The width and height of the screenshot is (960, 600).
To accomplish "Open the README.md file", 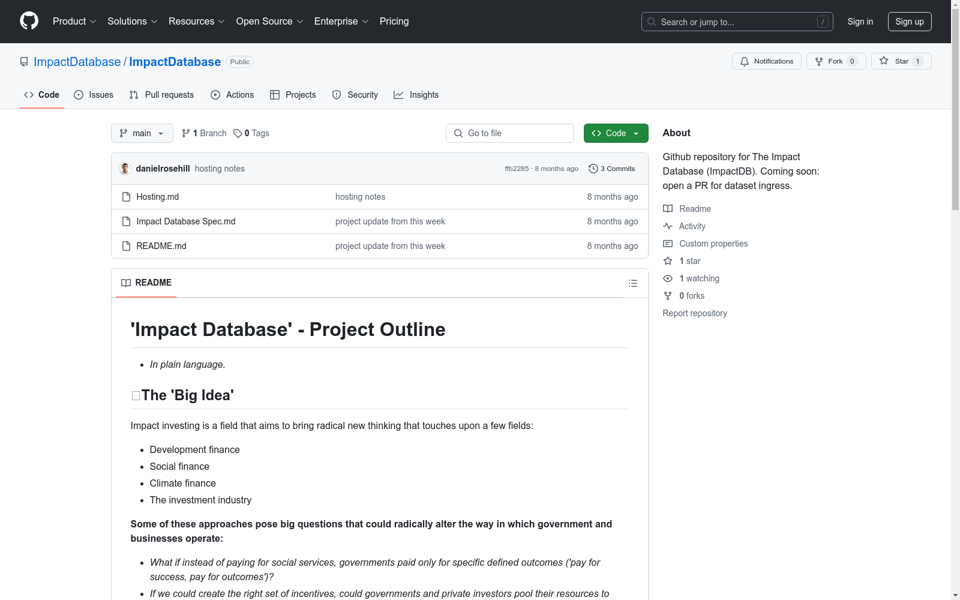I will point(161,246).
